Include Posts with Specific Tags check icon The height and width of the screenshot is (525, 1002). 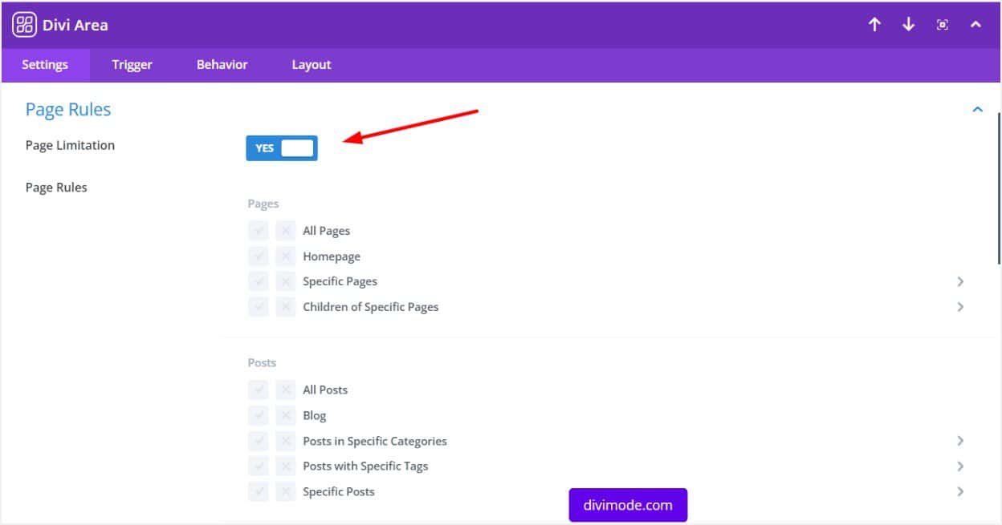259,466
